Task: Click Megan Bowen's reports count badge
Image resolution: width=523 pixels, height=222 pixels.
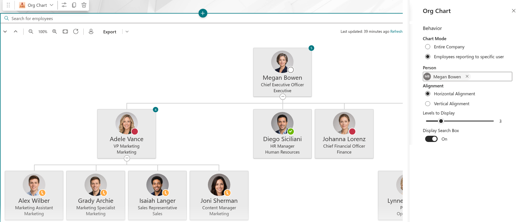Action: coord(311,48)
